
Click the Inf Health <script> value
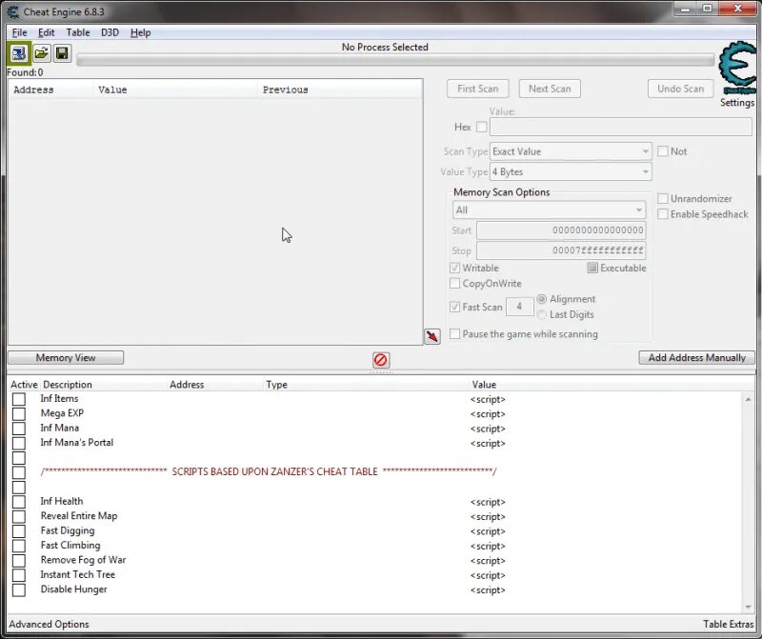click(488, 502)
